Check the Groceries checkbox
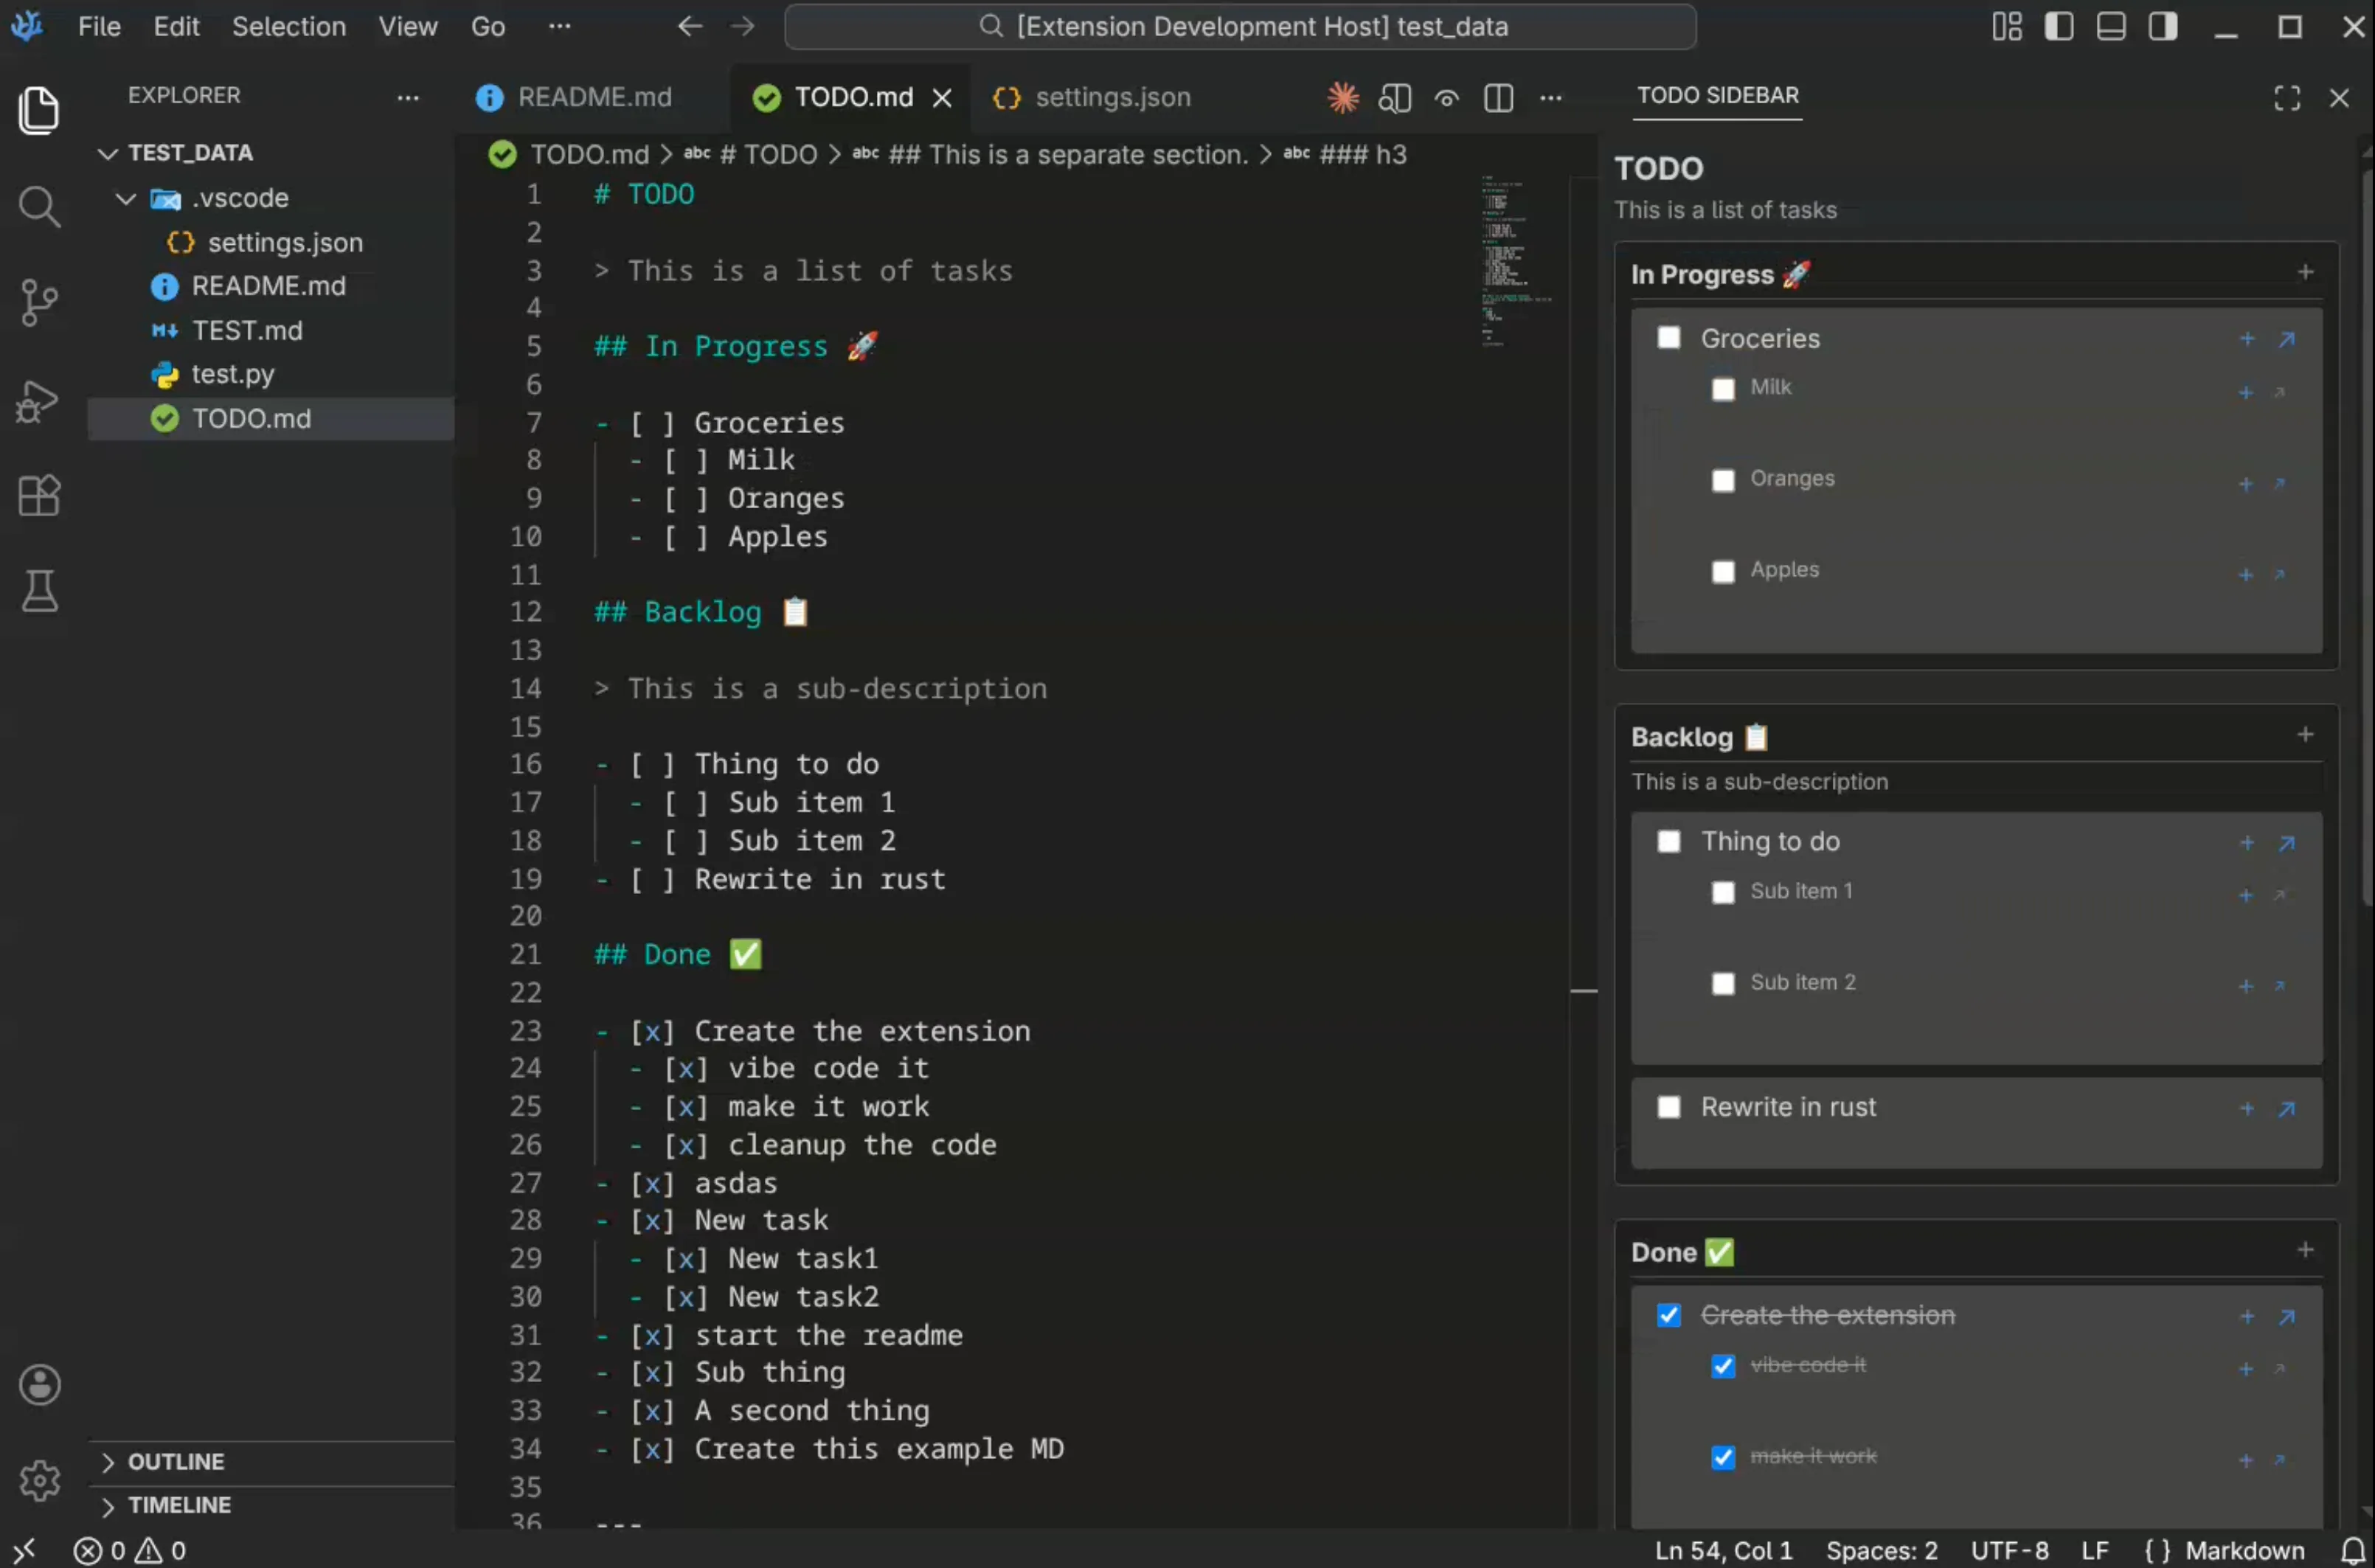 (x=1668, y=338)
